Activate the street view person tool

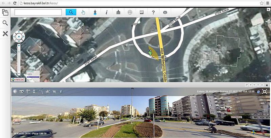[95, 12]
